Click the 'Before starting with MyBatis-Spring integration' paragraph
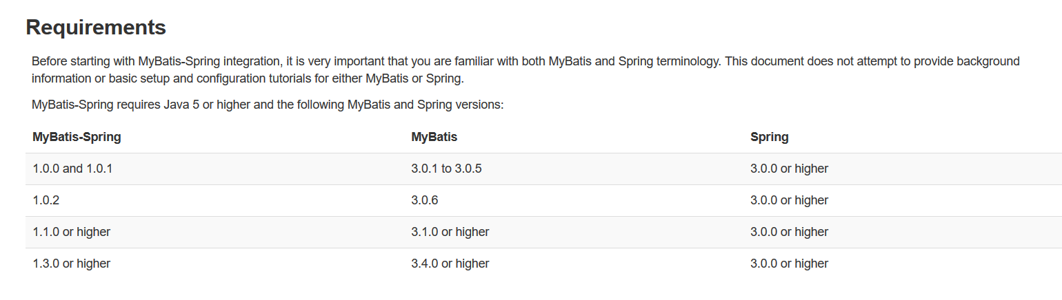Screen dimensions: 1062x300 pos(525,69)
